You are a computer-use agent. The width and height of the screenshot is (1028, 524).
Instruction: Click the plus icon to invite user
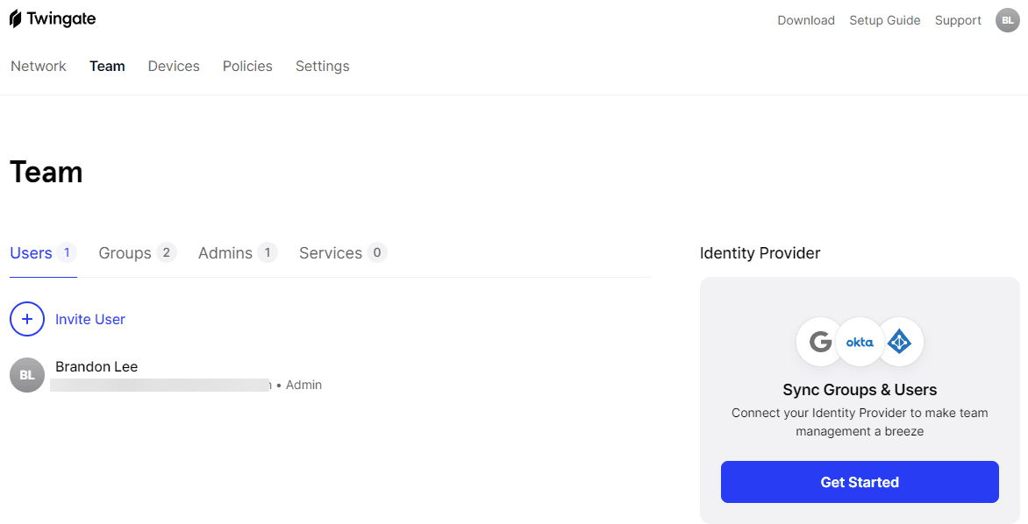tap(27, 319)
